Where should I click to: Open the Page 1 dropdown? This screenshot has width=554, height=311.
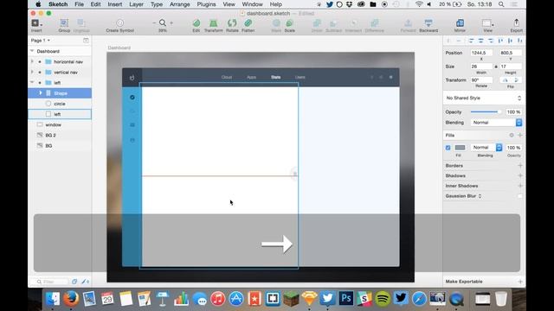point(41,41)
